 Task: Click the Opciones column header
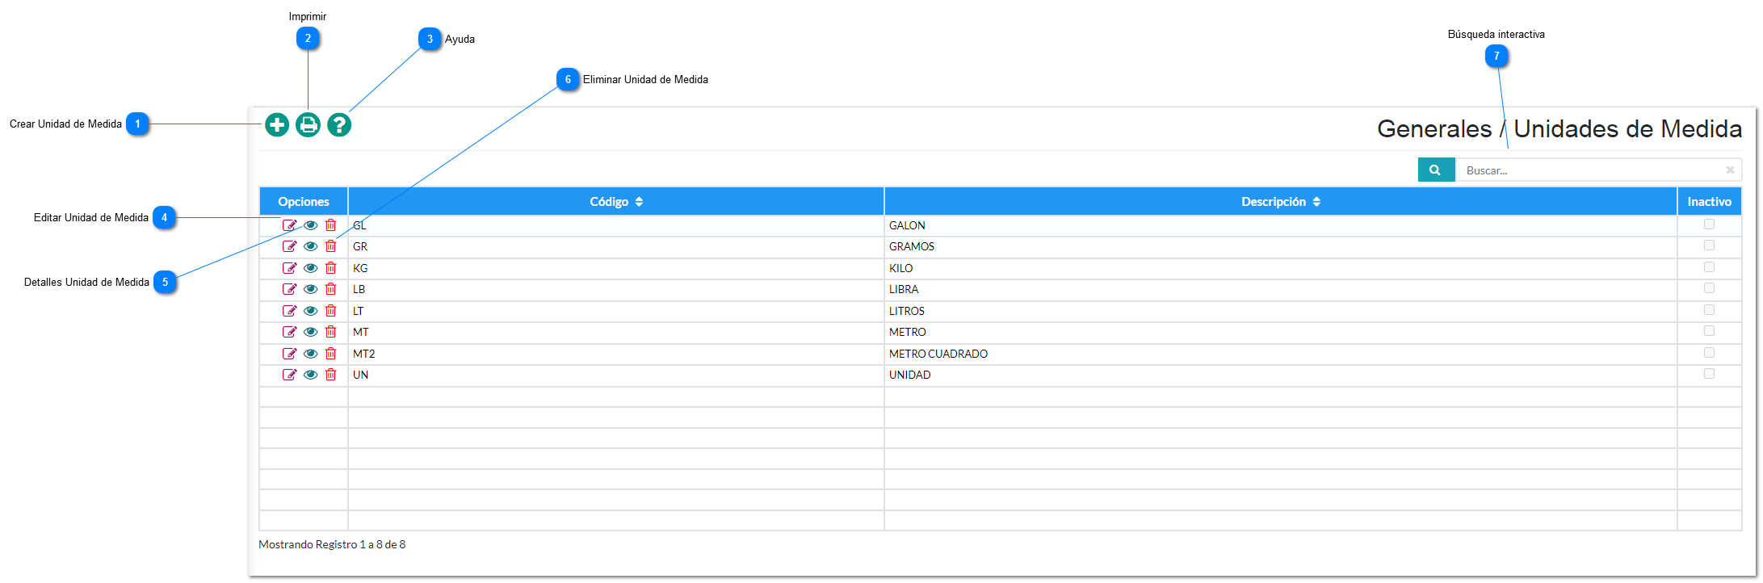coord(304,202)
